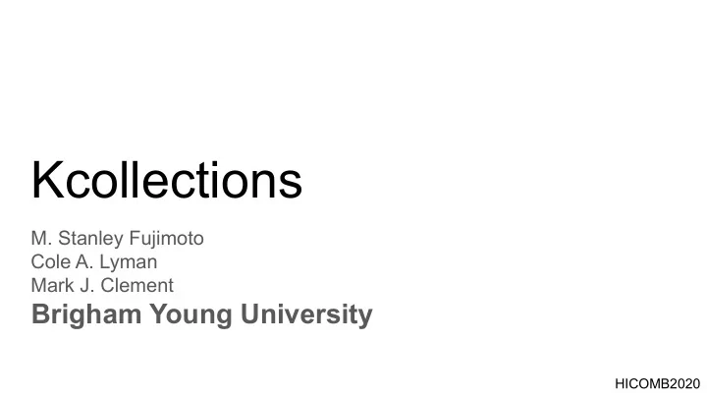Click the HICOMB2020 footer label

pos(657,384)
